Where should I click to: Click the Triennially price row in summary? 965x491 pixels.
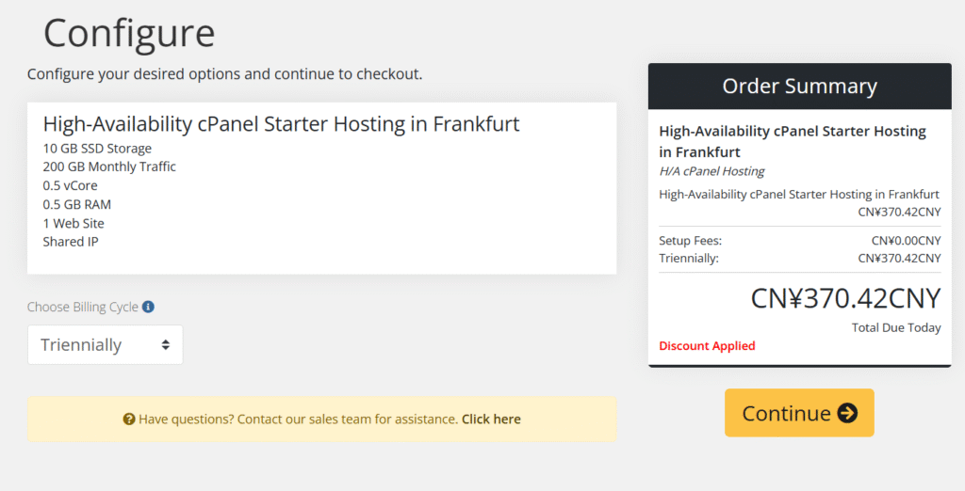(x=799, y=258)
